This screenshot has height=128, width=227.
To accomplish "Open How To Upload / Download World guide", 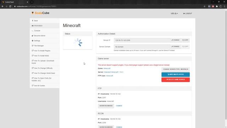I will click(45, 62).
